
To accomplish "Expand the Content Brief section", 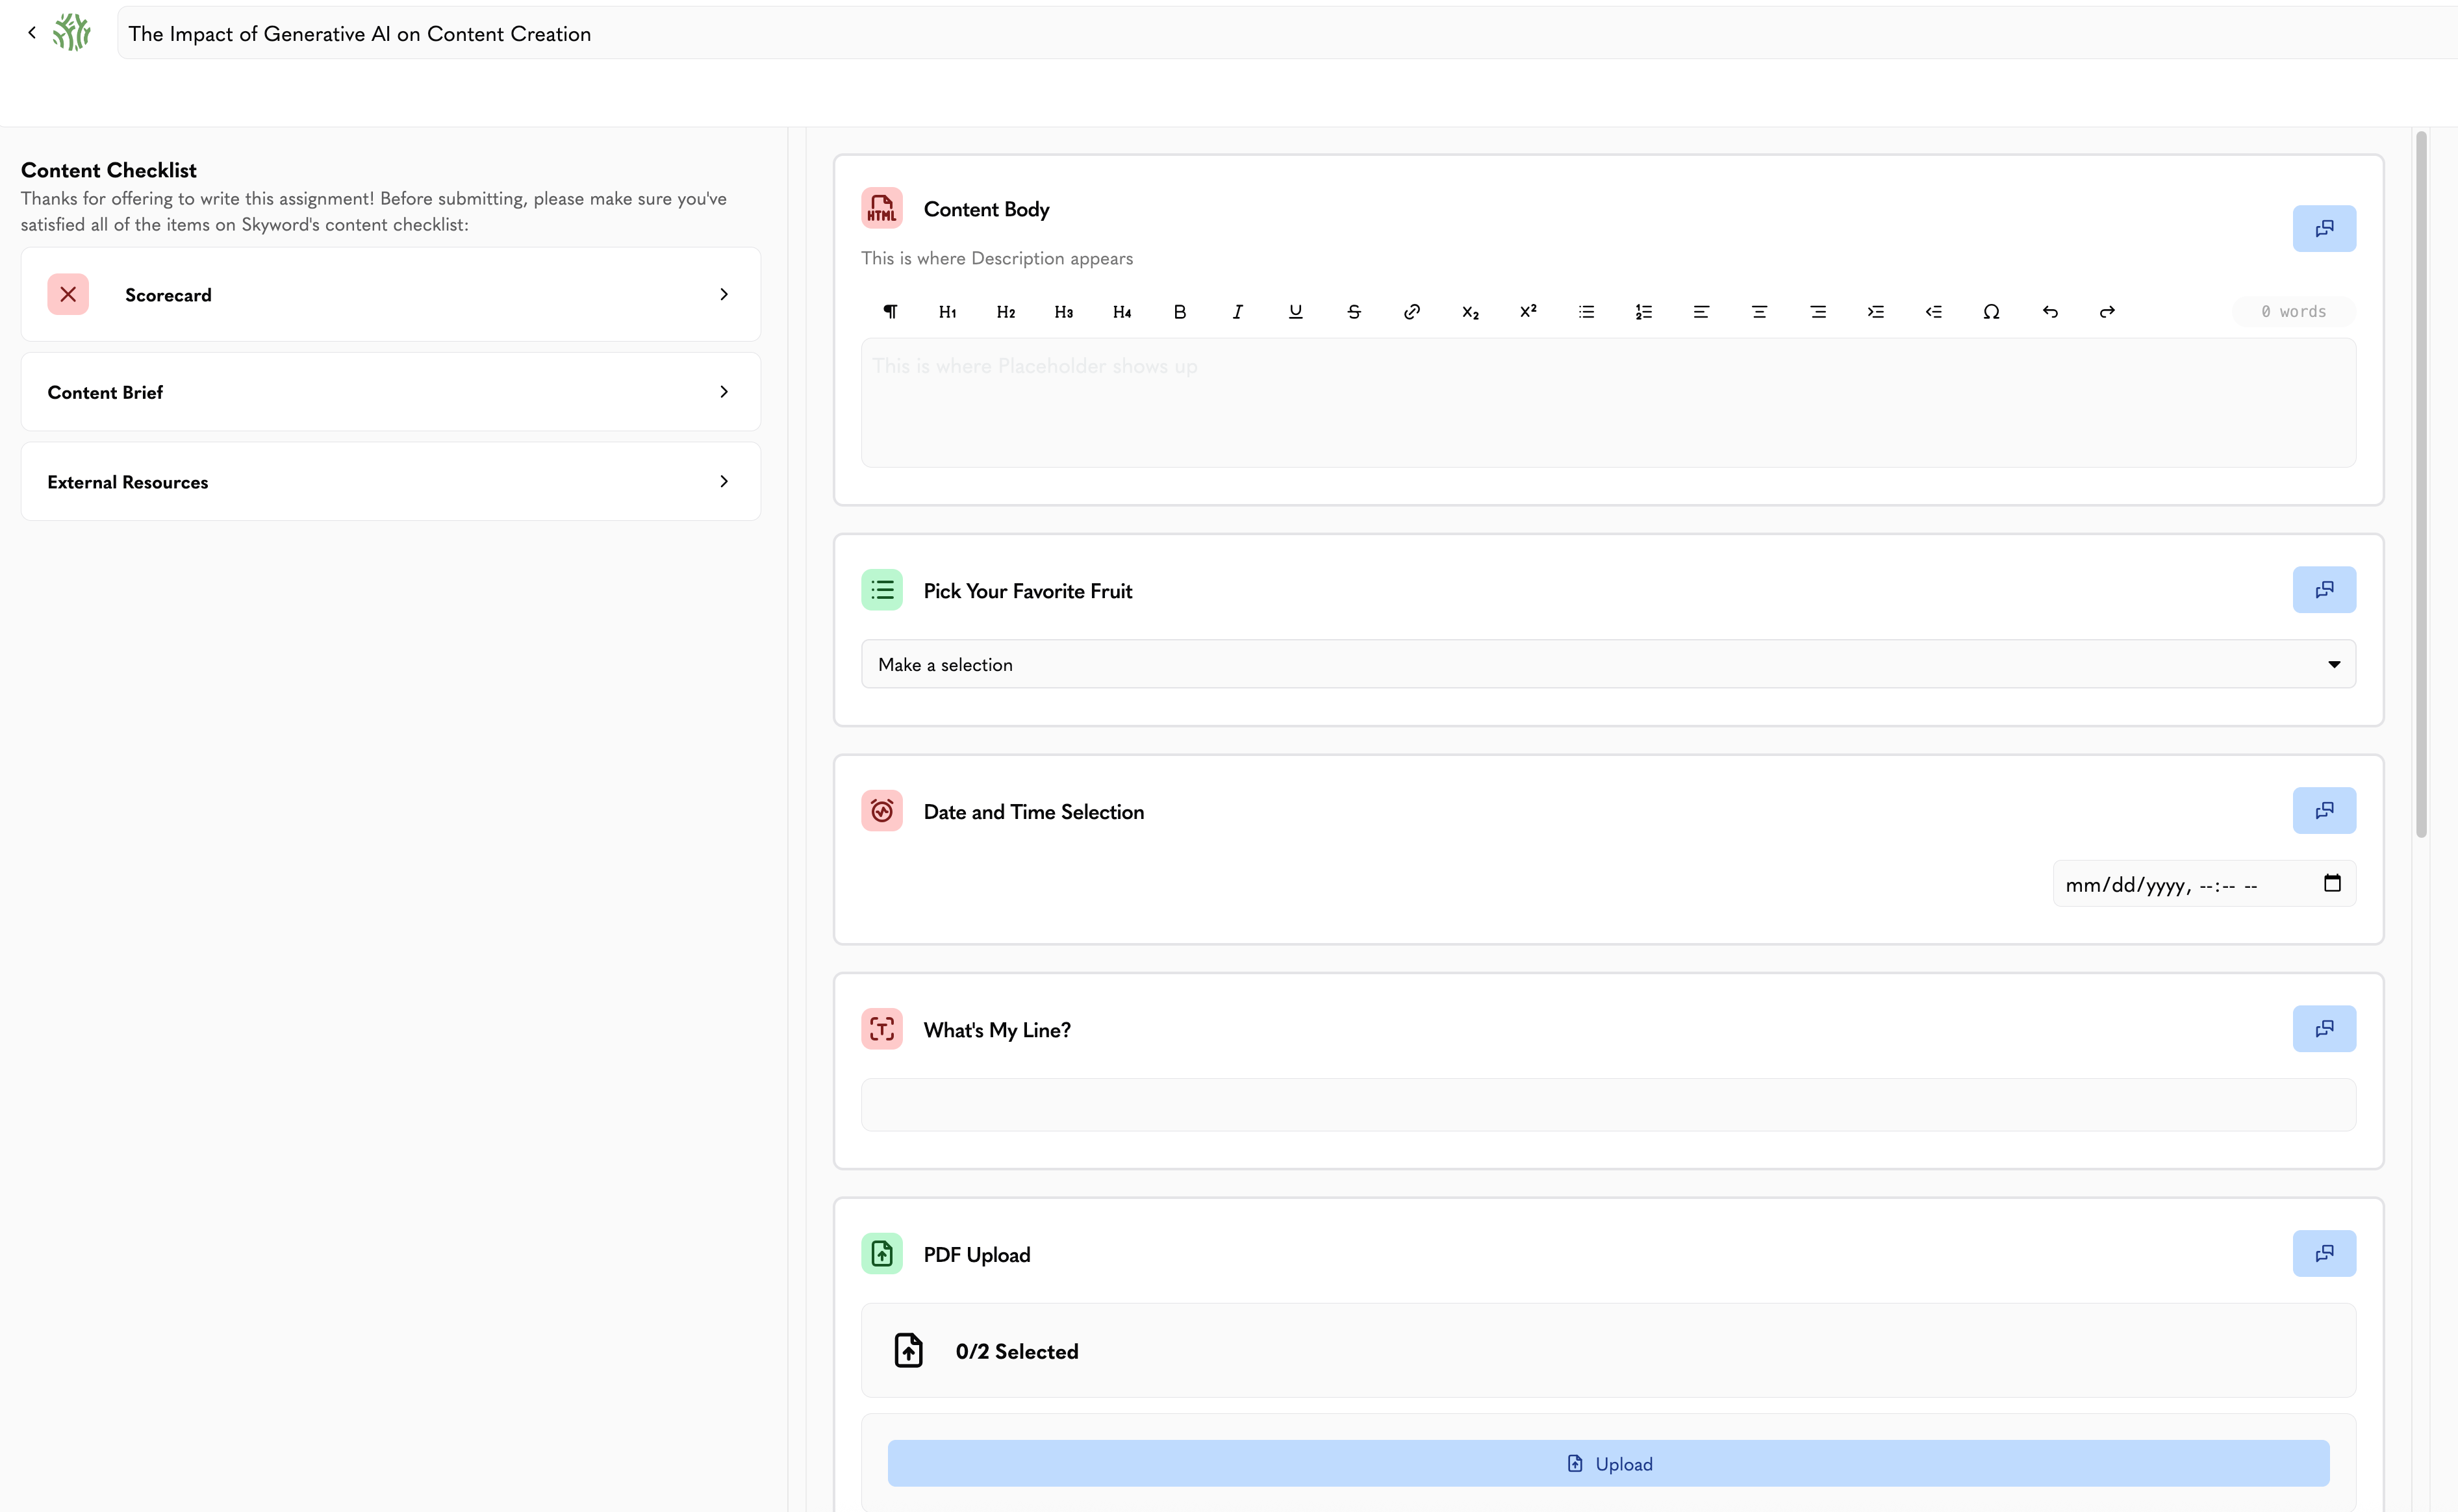I will click(391, 392).
